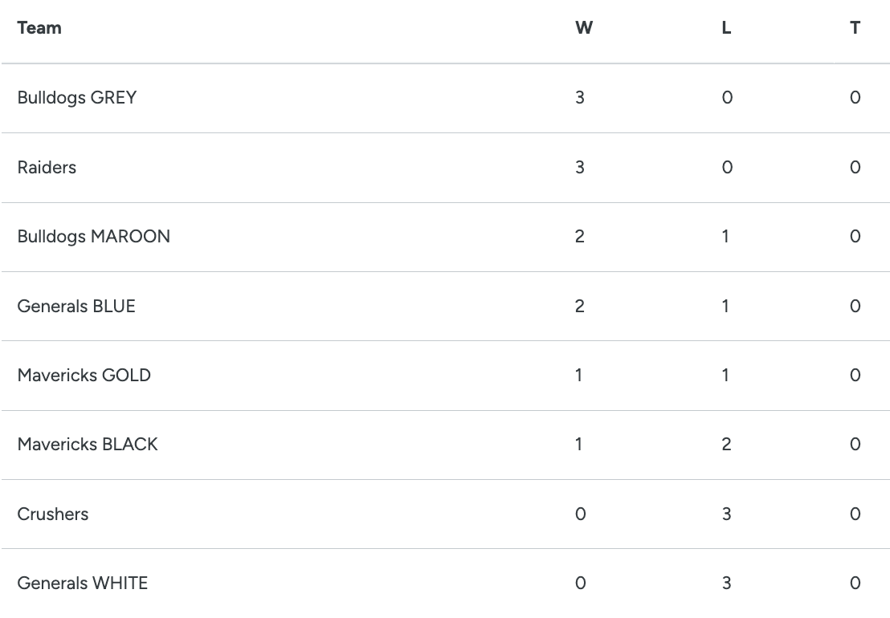
Task: Open the Crushers team entry
Action: pyautogui.click(x=53, y=514)
